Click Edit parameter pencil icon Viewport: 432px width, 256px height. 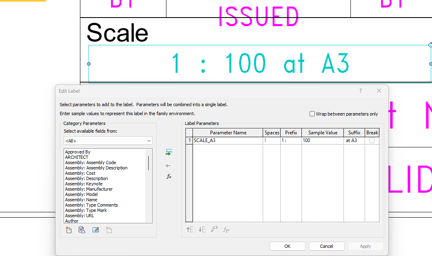point(95,230)
